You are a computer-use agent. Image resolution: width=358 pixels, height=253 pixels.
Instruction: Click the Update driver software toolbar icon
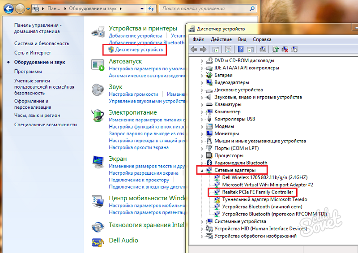[275, 49]
